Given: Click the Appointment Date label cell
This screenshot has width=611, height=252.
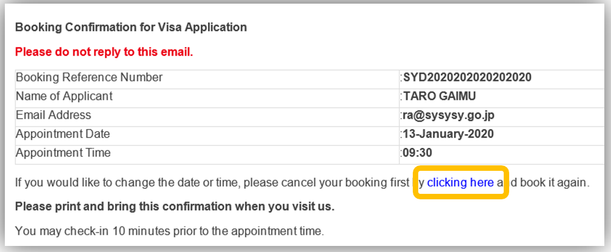Looking at the screenshot, I should (x=63, y=134).
